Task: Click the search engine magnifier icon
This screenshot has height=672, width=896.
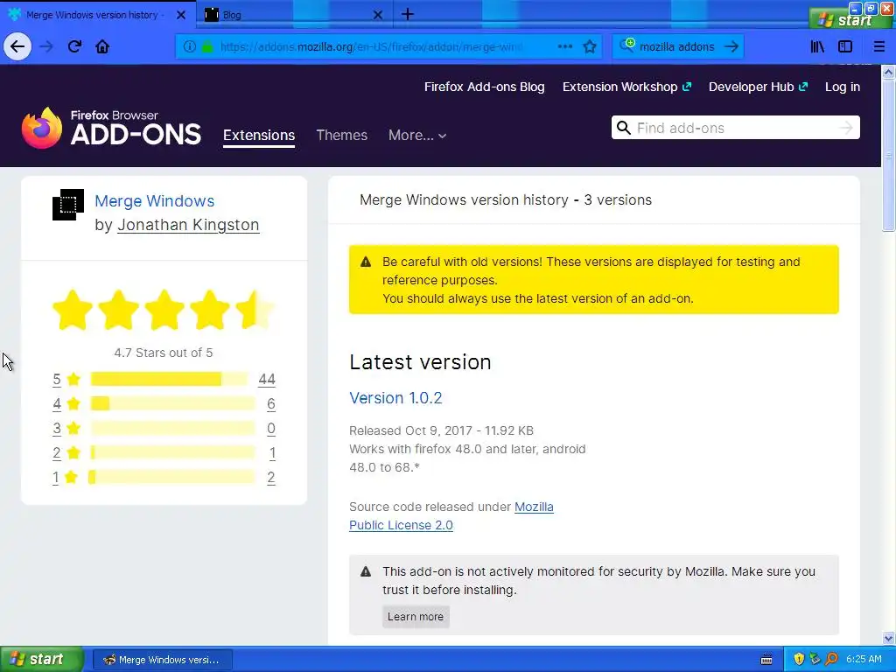Action: [626, 45]
